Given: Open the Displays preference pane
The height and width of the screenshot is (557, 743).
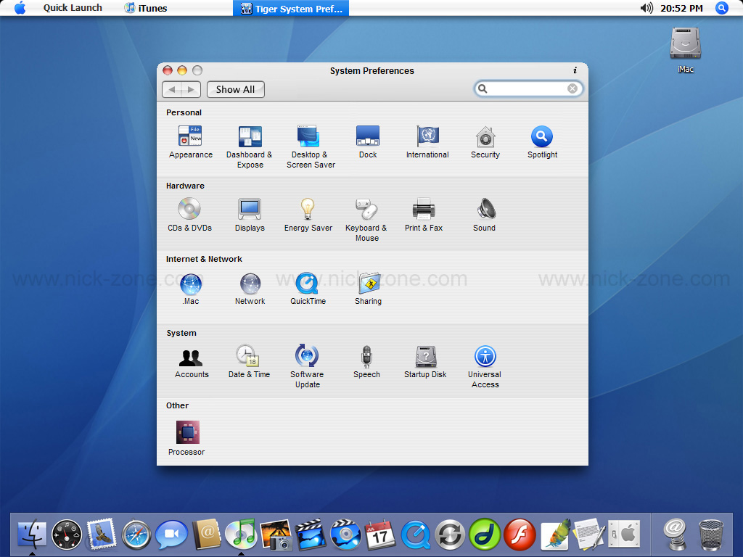Looking at the screenshot, I should (250, 215).
